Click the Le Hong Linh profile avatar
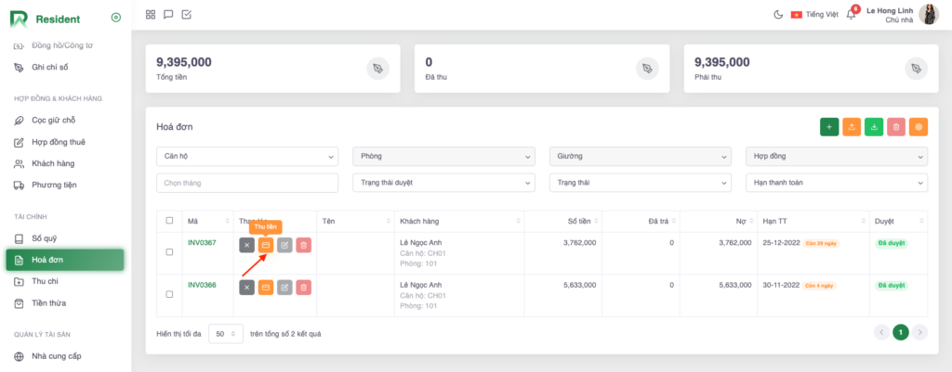952x372 pixels. pyautogui.click(x=928, y=14)
